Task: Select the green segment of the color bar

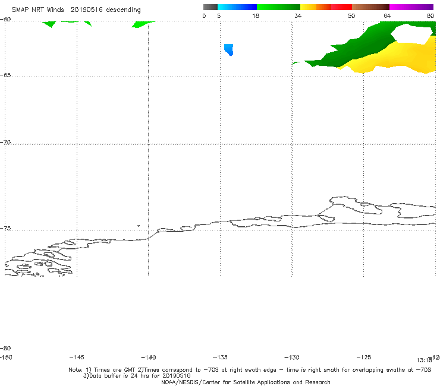Action: click(278, 7)
